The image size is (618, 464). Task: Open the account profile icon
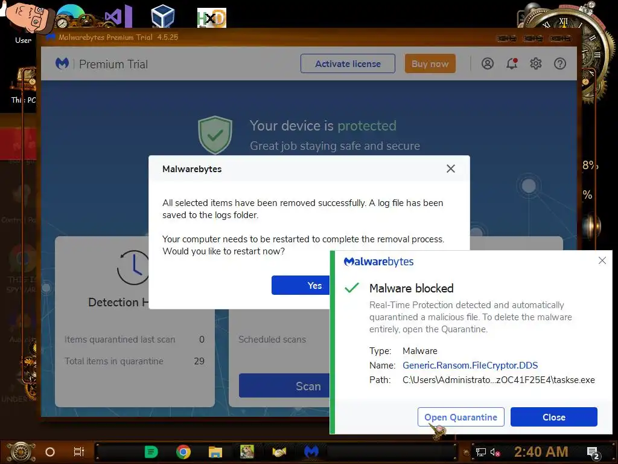(488, 63)
